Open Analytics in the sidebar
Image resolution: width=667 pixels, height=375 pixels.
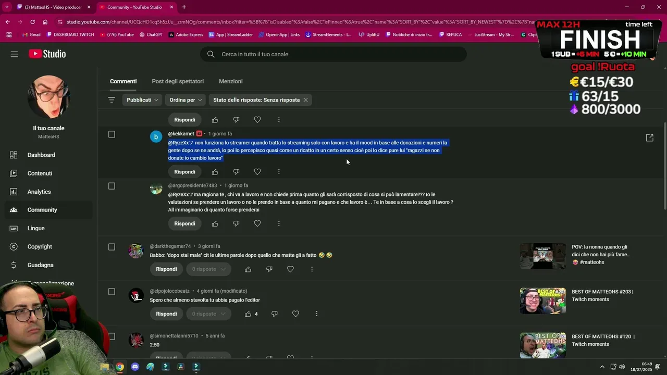pos(47,192)
